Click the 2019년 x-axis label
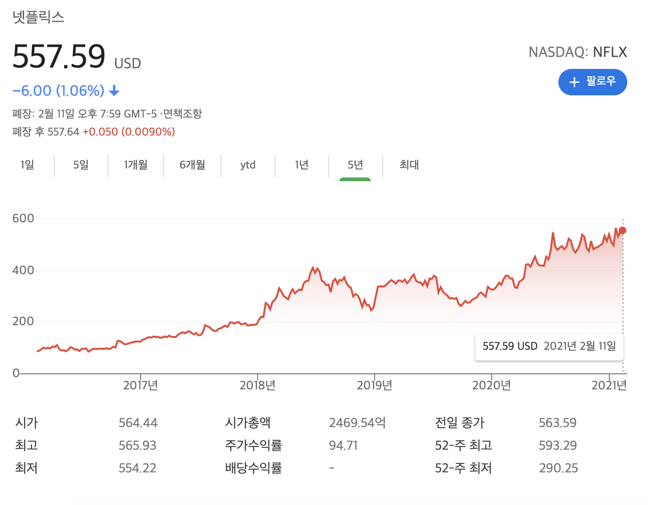 pos(374,386)
